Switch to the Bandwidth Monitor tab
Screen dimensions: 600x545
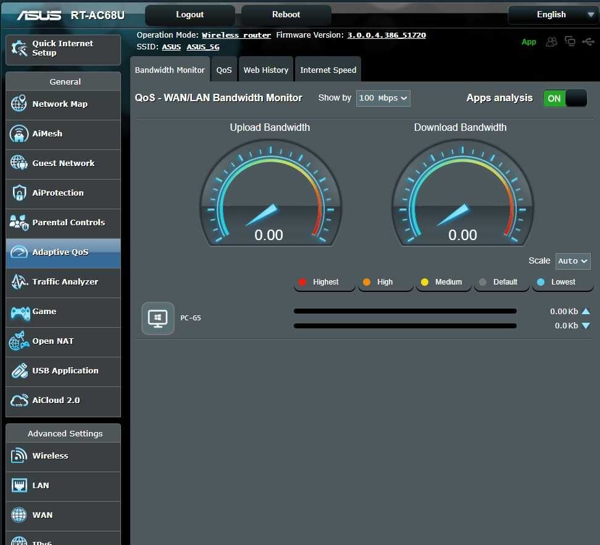pyautogui.click(x=170, y=70)
